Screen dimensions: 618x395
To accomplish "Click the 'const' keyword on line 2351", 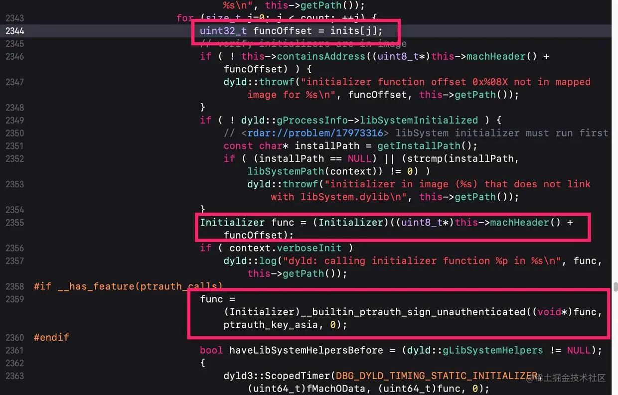I will click(238, 146).
